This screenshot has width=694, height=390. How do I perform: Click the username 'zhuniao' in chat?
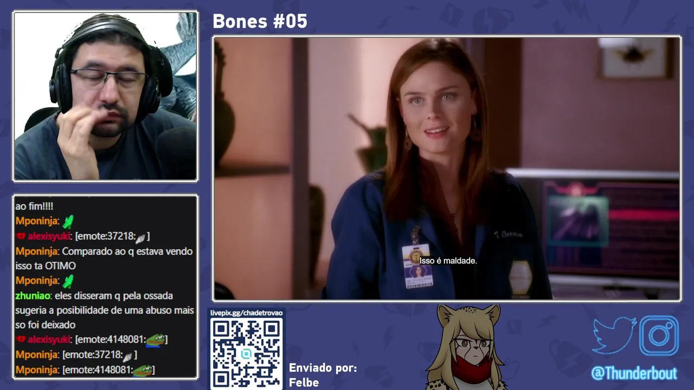tap(33, 296)
